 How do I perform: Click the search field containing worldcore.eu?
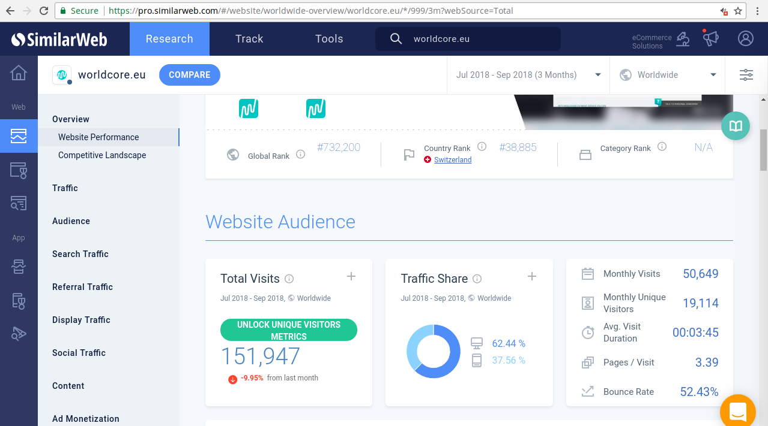coord(468,39)
